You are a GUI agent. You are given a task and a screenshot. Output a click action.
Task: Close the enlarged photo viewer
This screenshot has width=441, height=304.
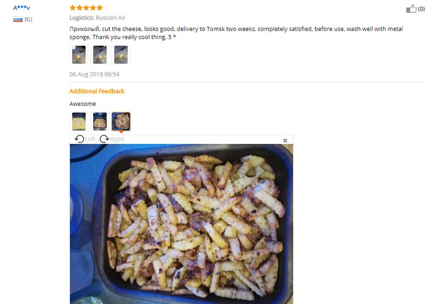coord(285,141)
